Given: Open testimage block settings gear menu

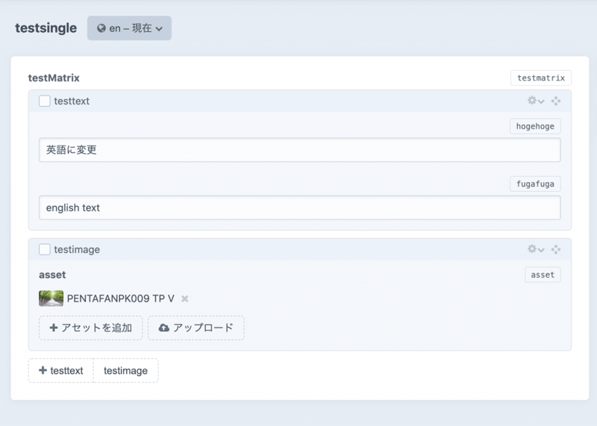Looking at the screenshot, I should click(x=536, y=249).
